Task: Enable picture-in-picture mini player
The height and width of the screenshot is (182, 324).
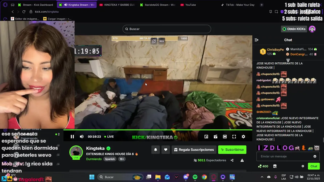Action: [x=206, y=136]
